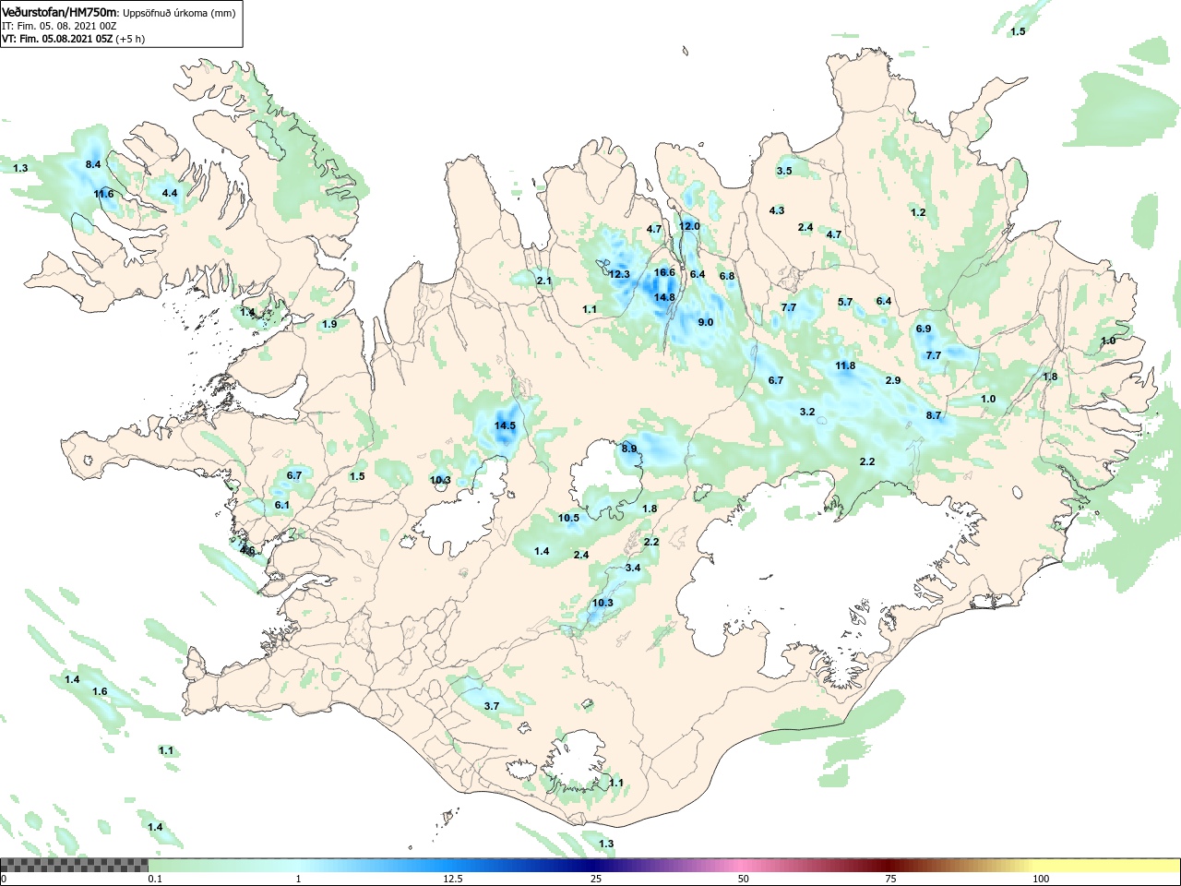Click the 4.3 precipitation value
This screenshot has width=1181, height=886.
(777, 210)
